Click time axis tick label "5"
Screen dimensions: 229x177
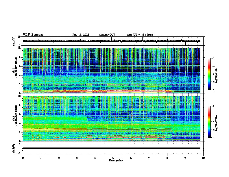[x=113, y=158]
